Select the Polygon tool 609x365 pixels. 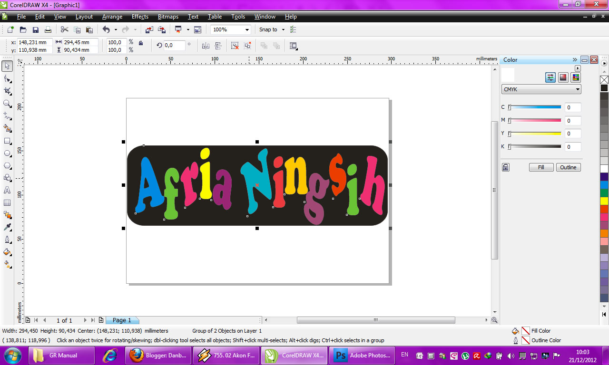pyautogui.click(x=7, y=165)
